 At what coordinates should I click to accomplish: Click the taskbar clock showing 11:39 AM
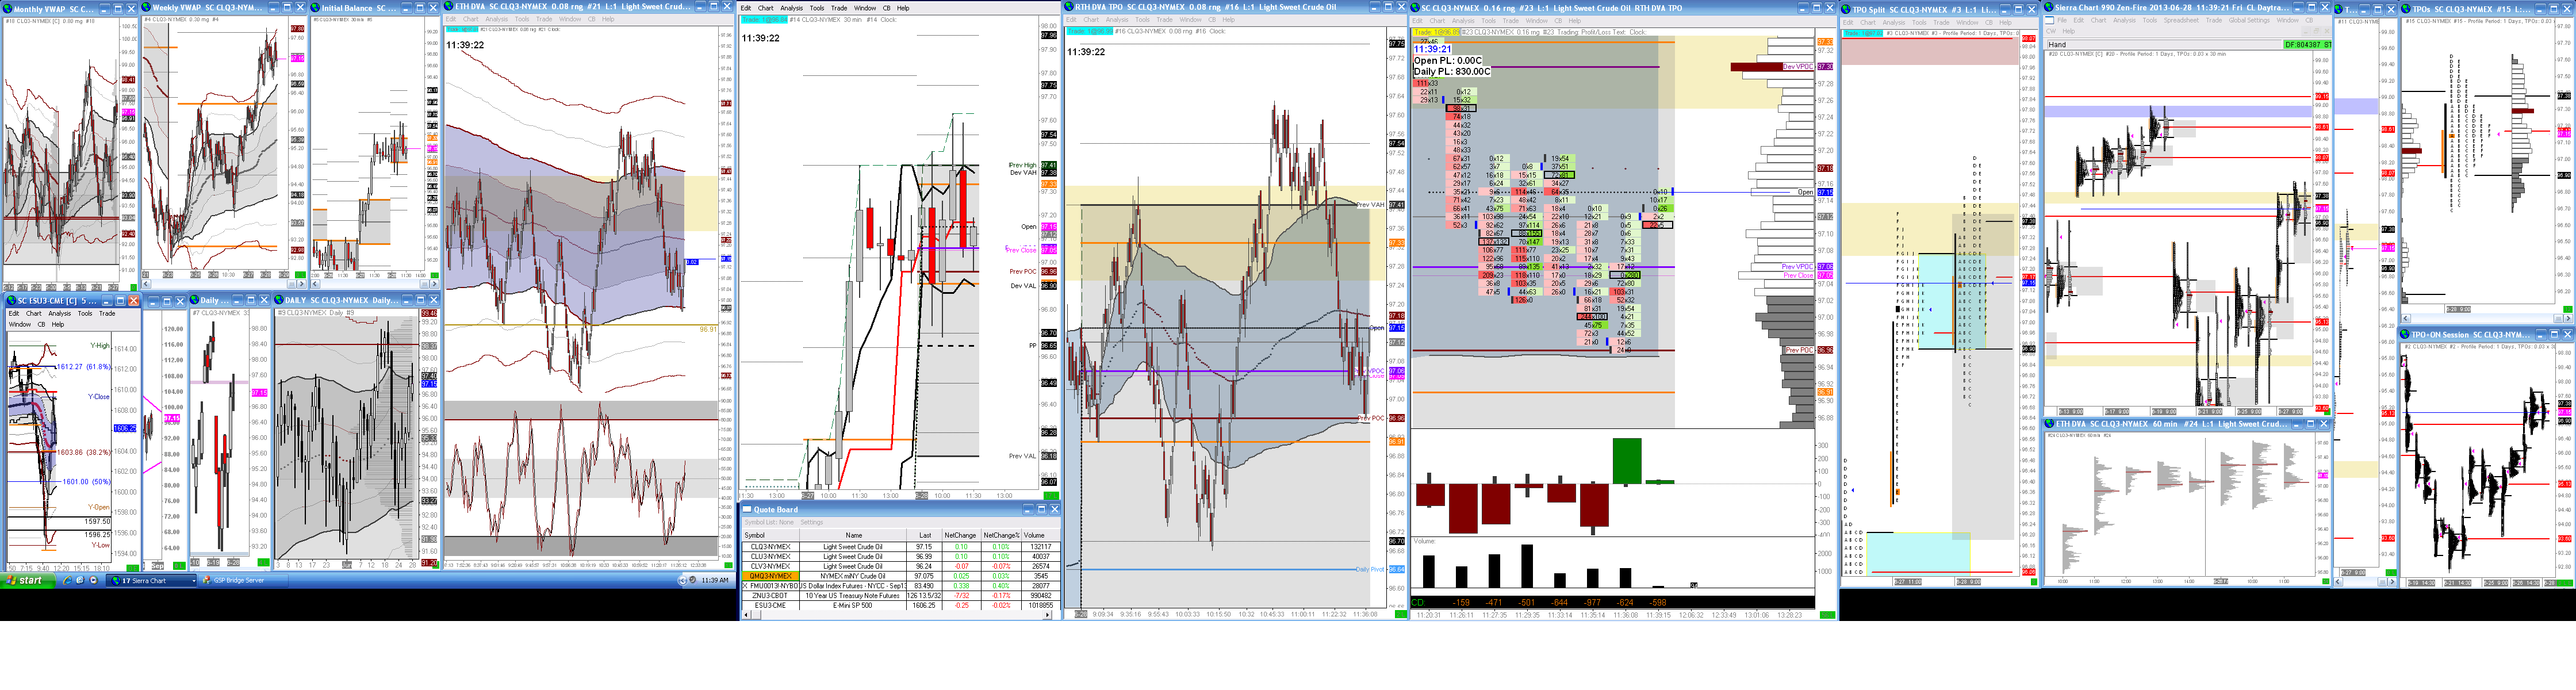(715, 580)
